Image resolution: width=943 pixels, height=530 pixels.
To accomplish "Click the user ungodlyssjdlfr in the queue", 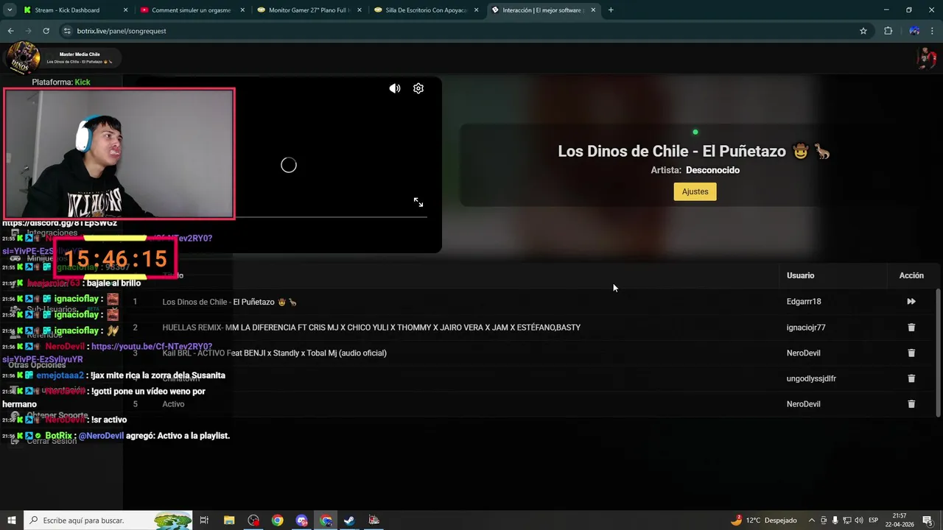I will pyautogui.click(x=811, y=378).
